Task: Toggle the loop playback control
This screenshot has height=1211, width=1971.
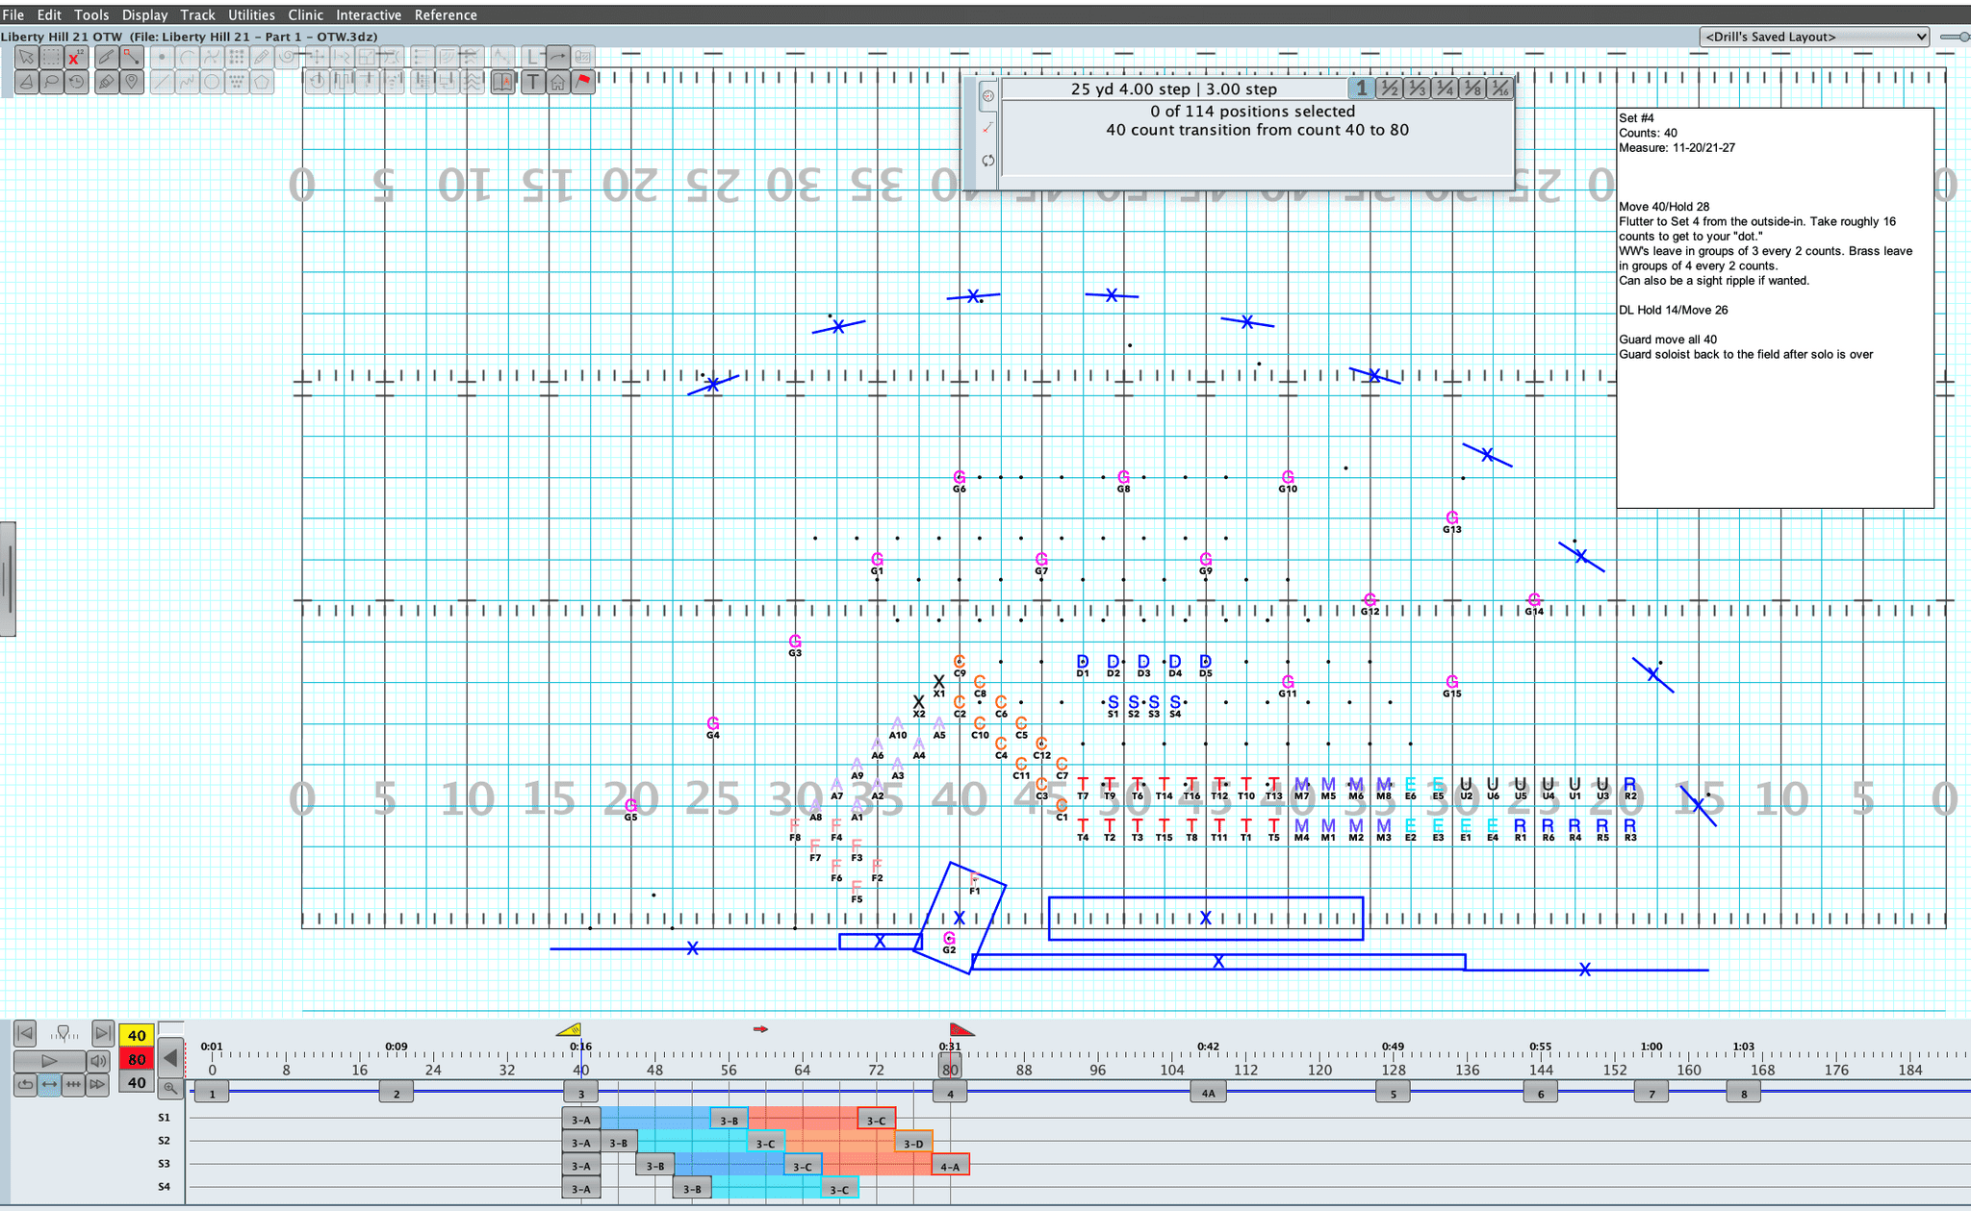Action: pos(26,1084)
